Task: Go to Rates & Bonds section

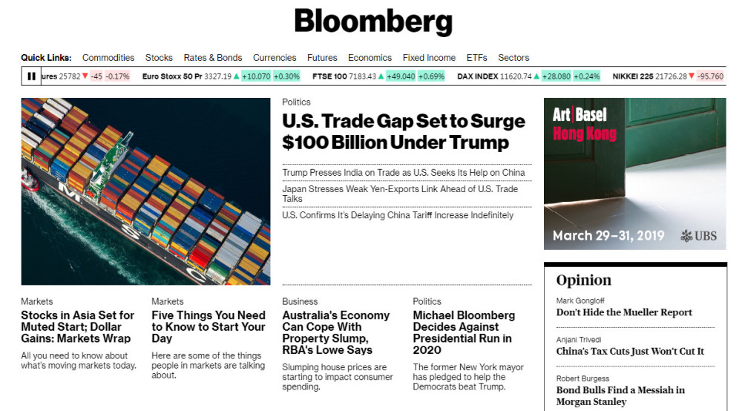Action: coord(213,58)
